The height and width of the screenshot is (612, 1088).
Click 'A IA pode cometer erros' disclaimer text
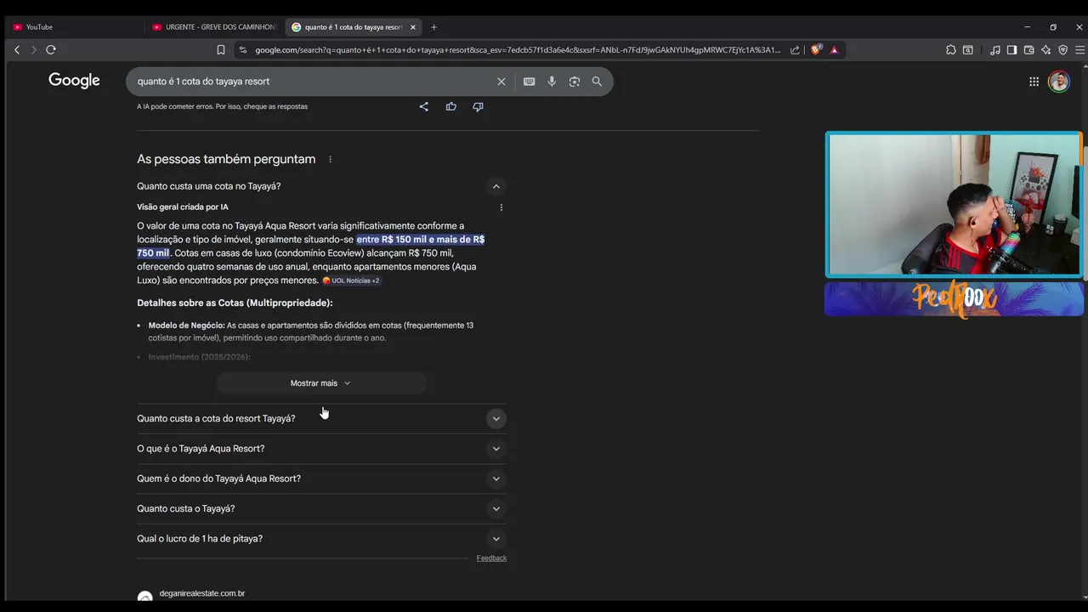222,107
